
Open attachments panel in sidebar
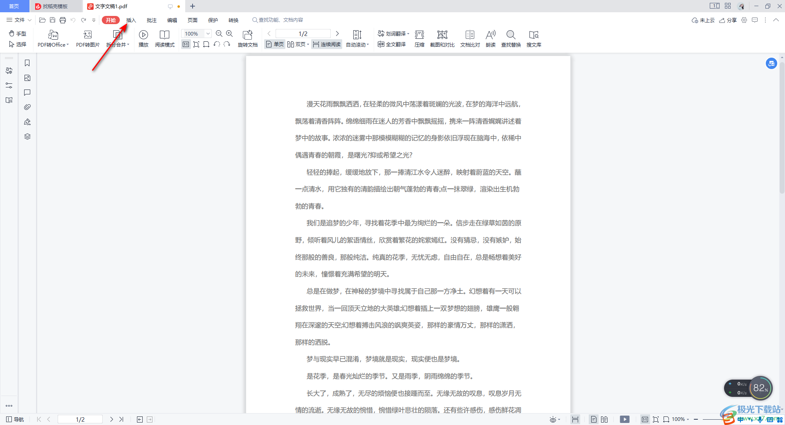(x=27, y=107)
